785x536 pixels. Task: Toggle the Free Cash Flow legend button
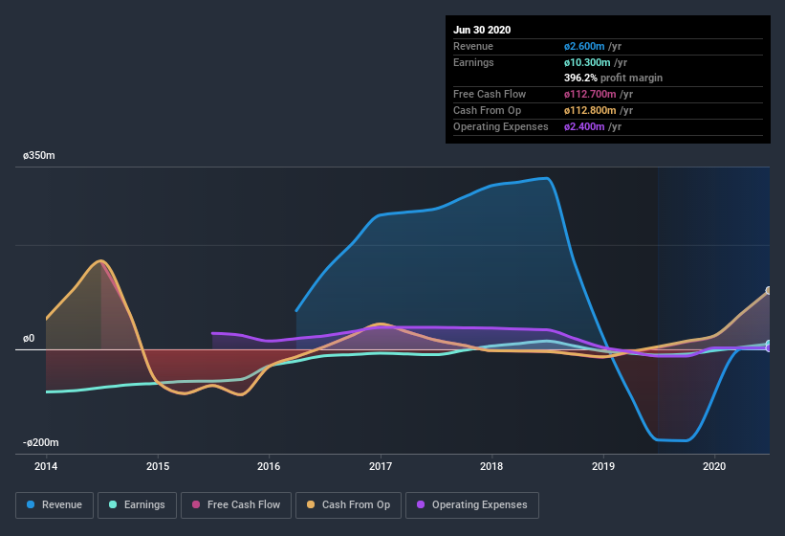click(x=236, y=505)
